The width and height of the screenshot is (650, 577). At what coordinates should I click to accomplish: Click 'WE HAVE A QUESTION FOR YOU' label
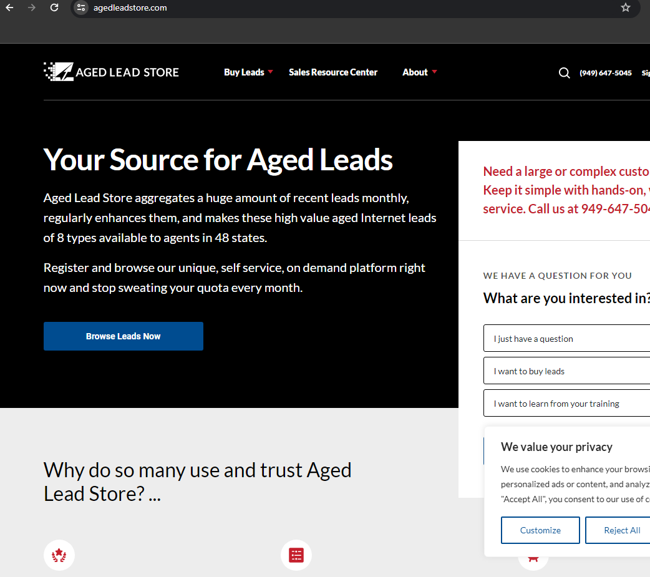point(557,276)
